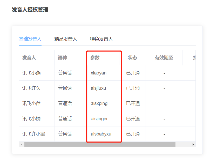
Task: Click 已开通 status in 讯飞小萍 row
Action: [133, 103]
